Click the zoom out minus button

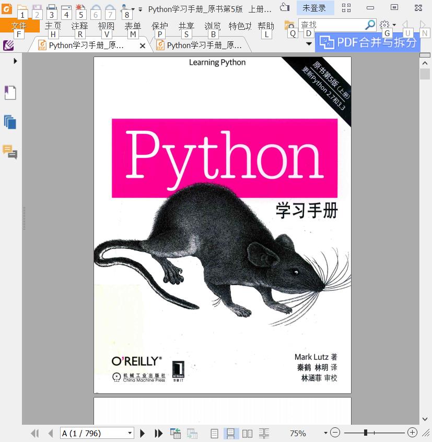[x=335, y=432]
